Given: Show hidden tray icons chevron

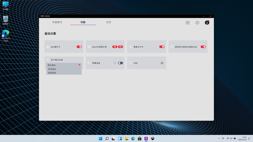Looking at the screenshot, I should [219, 139].
